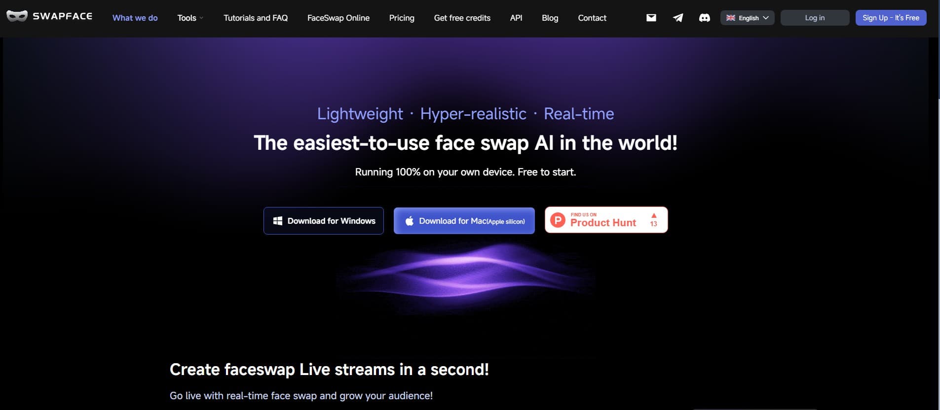Go to the What we do page
The width and height of the screenshot is (940, 410).
pos(135,18)
